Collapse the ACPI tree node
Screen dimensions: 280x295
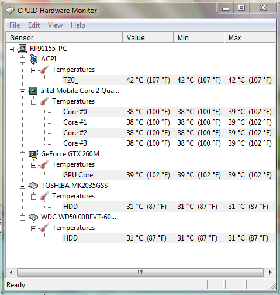(22, 60)
